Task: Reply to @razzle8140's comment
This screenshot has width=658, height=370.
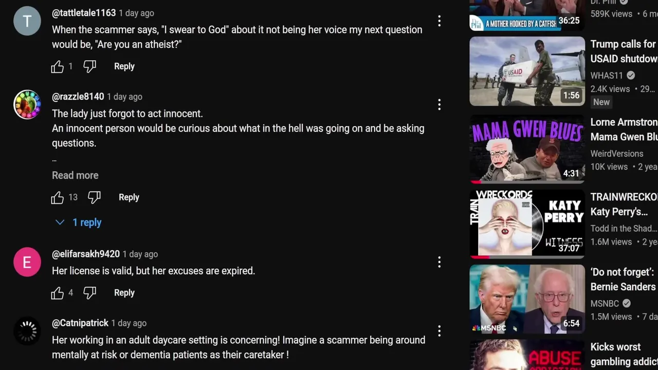Action: coord(129,197)
